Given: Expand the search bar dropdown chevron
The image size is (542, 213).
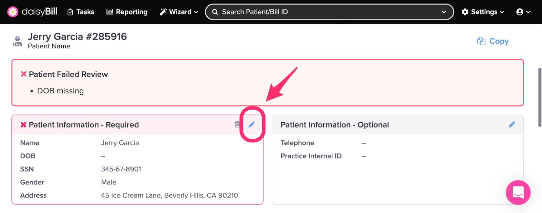Looking at the screenshot, I should [444, 12].
